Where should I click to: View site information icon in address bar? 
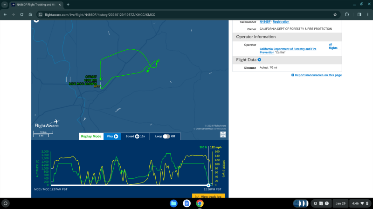coord(41,15)
